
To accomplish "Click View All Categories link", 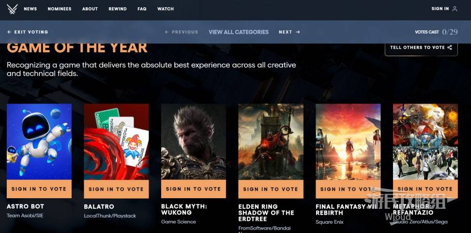I will [x=239, y=32].
